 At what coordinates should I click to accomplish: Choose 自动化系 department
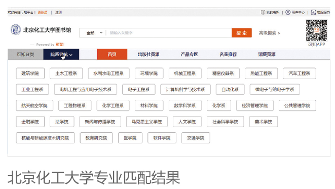(230, 90)
